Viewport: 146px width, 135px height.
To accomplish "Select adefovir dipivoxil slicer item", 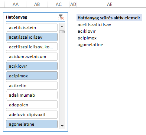I will coord(32,115).
